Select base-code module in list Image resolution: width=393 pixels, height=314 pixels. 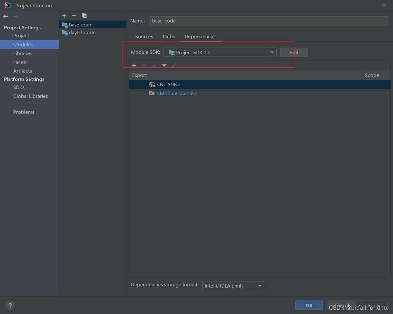pos(92,25)
